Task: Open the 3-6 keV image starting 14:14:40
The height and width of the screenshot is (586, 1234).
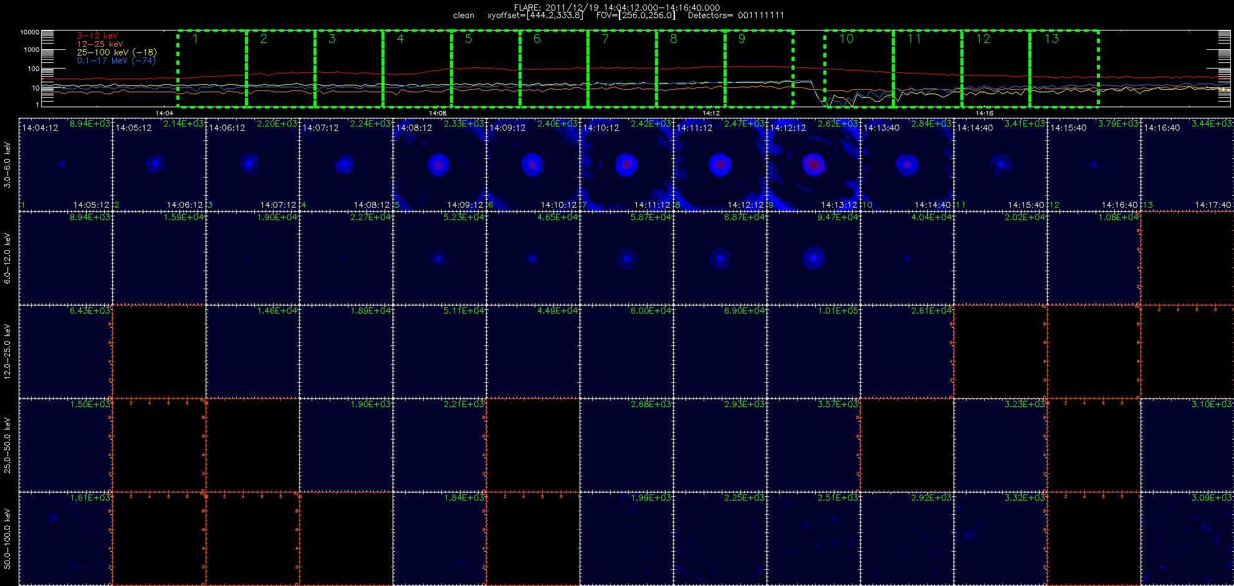Action: [1000, 165]
